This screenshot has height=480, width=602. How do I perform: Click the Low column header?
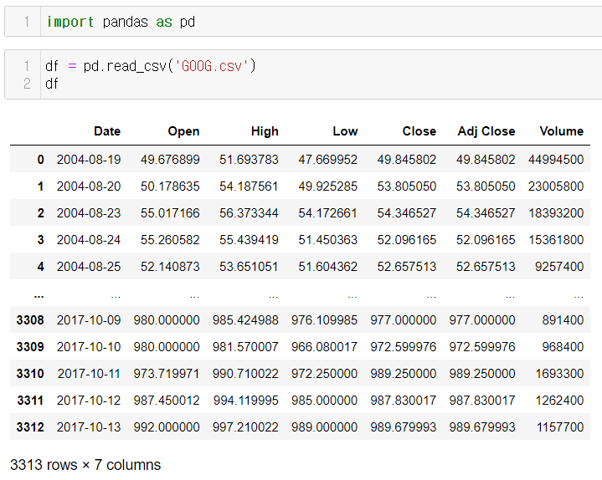coord(345,131)
